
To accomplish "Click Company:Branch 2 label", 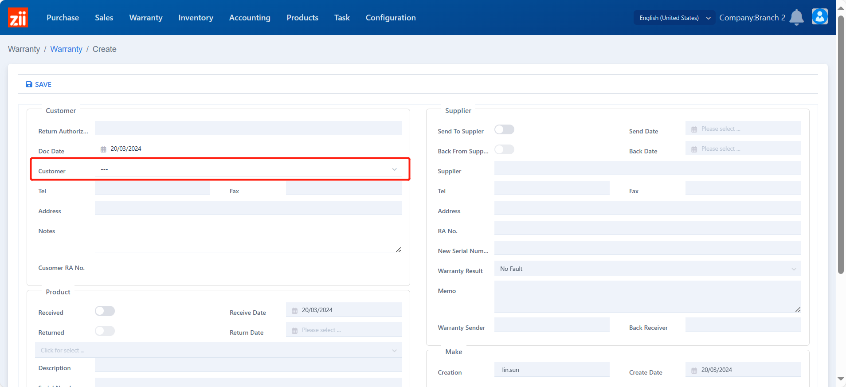I will [752, 18].
